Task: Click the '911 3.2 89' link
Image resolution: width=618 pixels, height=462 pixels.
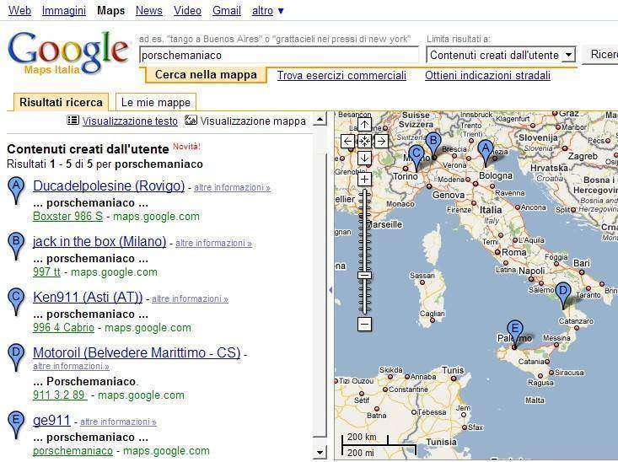Action: [x=60, y=395]
